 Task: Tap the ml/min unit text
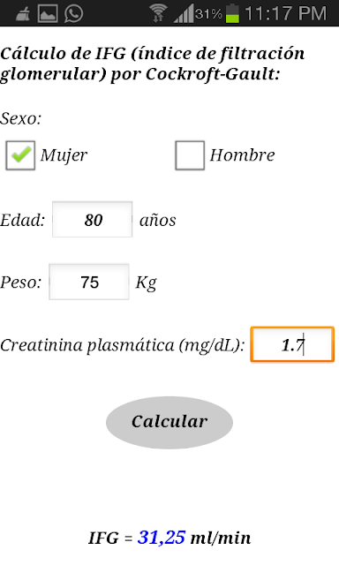coord(221,538)
